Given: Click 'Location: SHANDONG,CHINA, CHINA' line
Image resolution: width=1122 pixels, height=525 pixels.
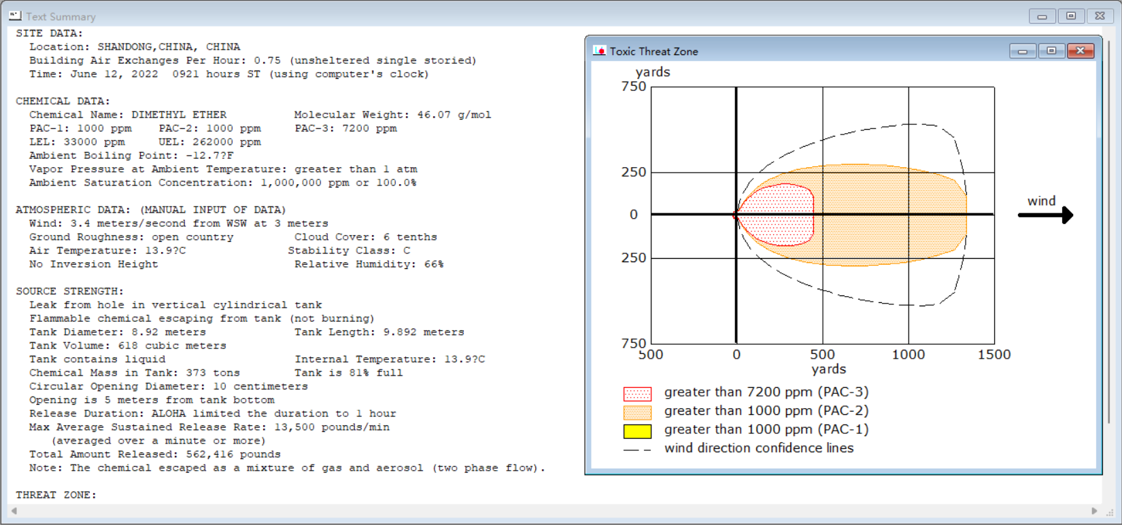Looking at the screenshot, I should (135, 47).
